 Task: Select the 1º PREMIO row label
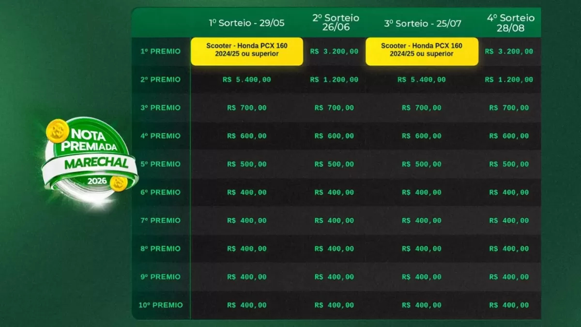tap(160, 51)
